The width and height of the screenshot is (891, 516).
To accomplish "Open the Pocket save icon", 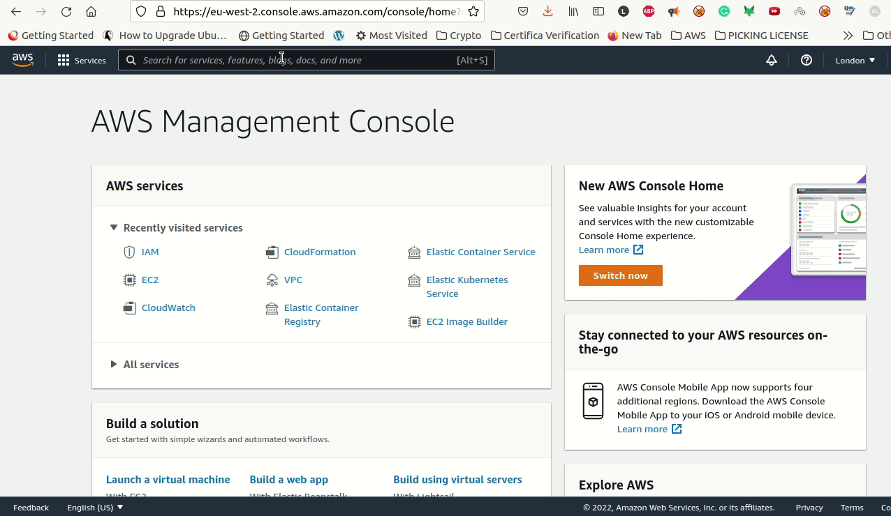I will (523, 12).
